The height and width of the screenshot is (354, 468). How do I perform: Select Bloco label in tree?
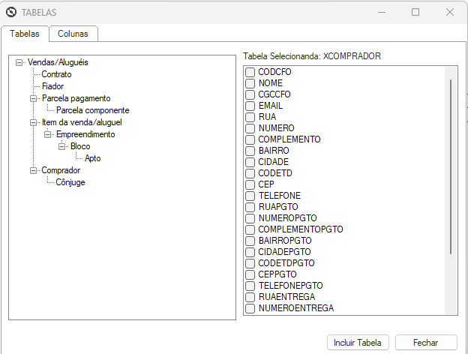point(80,146)
